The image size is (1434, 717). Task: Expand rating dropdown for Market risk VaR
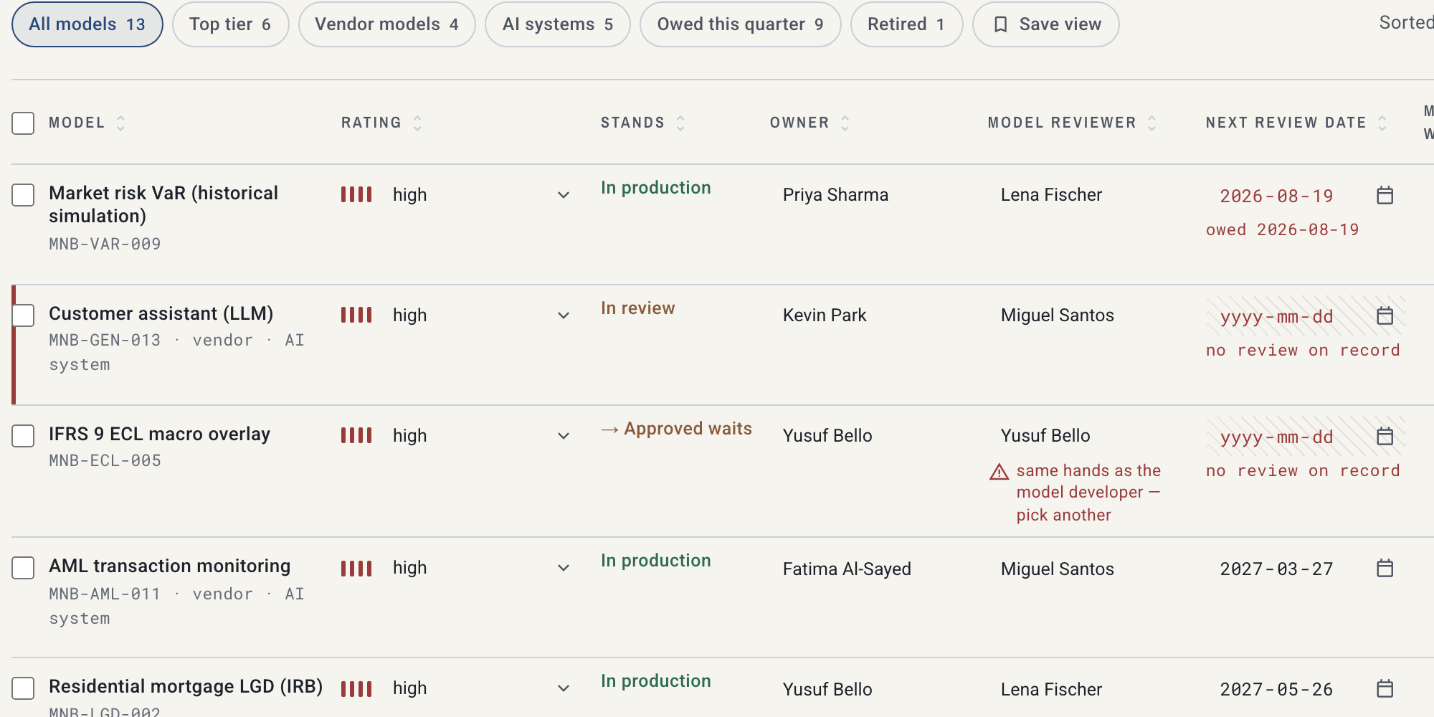coord(564,195)
